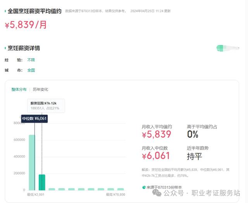Click the last small bar near 最高¥78,800
Image resolution: width=248 pixels, height=203 pixels.
point(121,189)
